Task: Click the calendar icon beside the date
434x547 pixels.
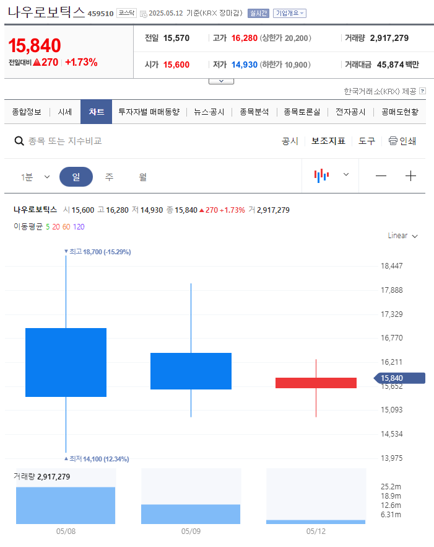Action: (143, 14)
